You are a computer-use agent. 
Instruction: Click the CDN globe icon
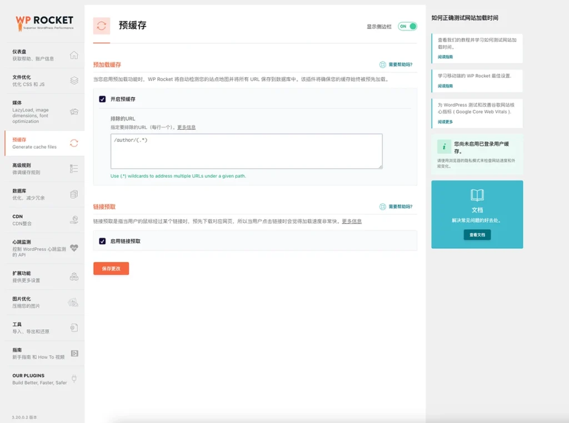click(74, 220)
